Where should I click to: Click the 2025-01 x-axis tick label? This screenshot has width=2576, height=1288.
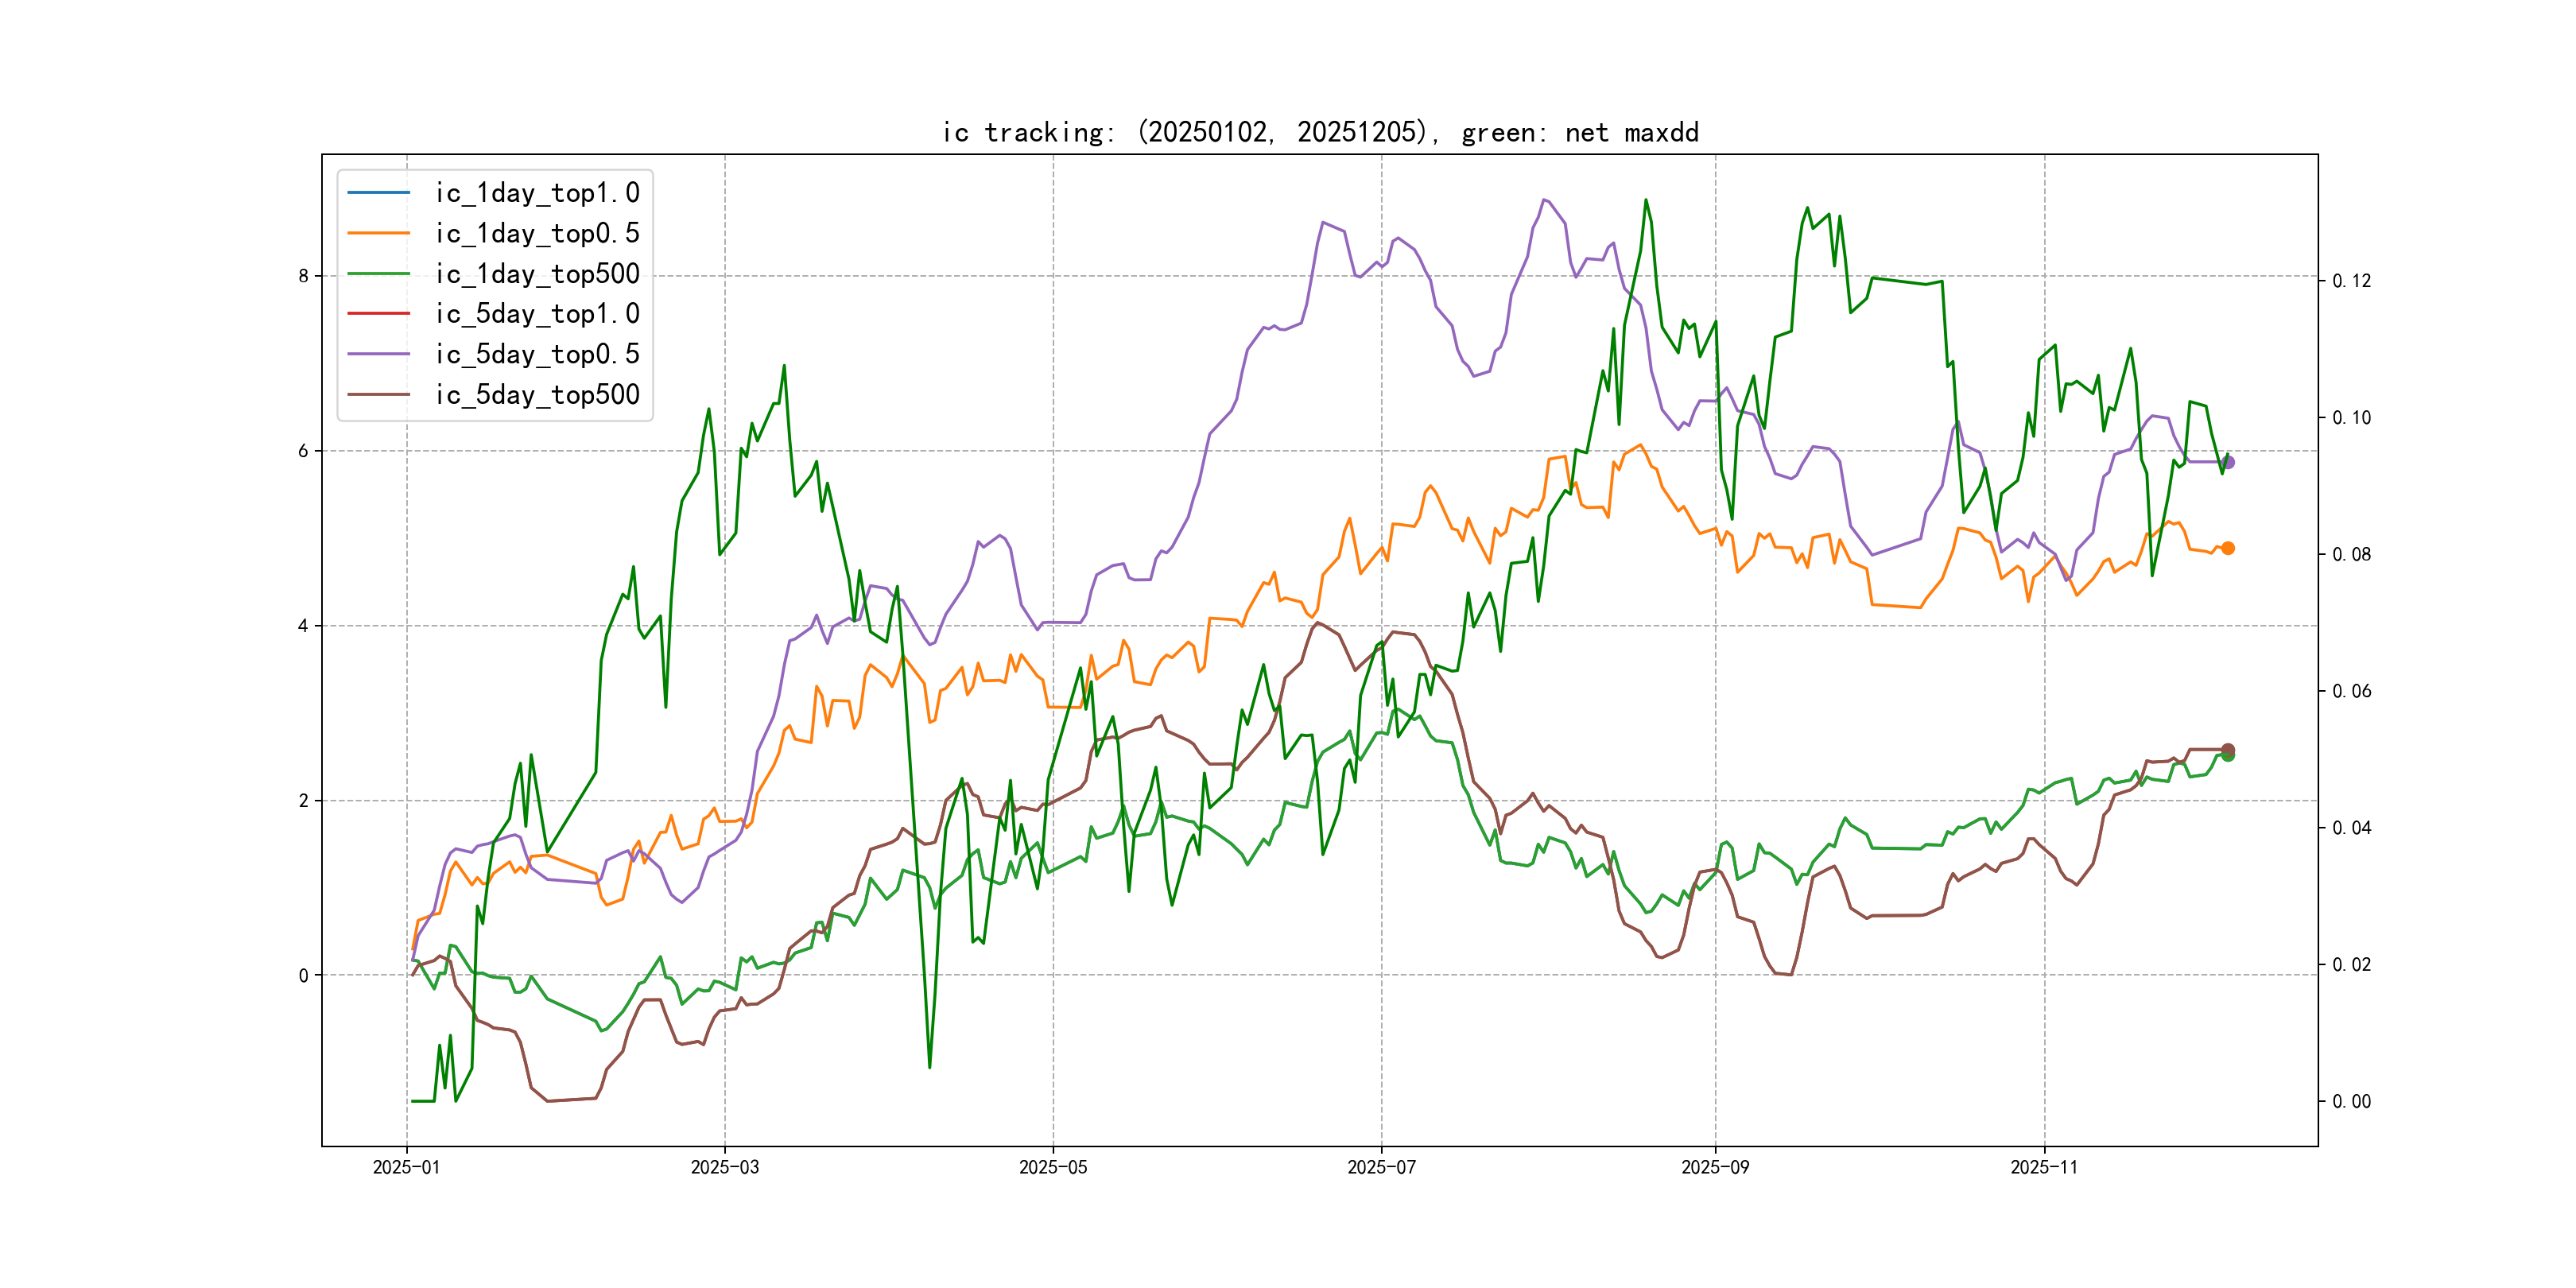pyautogui.click(x=406, y=1167)
